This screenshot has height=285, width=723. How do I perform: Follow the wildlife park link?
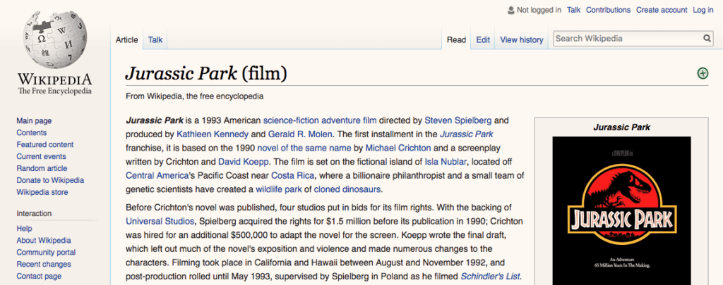pos(278,189)
